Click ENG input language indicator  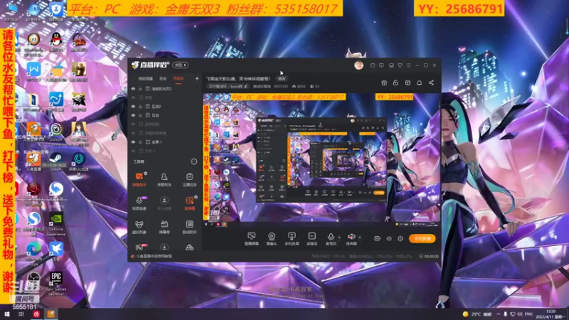(528, 314)
